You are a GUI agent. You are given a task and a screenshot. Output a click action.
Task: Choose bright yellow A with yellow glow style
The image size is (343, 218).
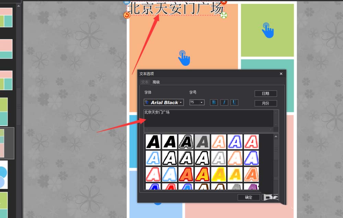click(218, 174)
